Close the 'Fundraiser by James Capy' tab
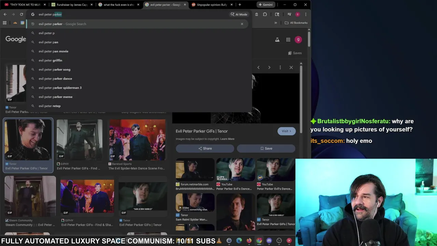This screenshot has height=246, width=437. pyautogui.click(x=91, y=5)
